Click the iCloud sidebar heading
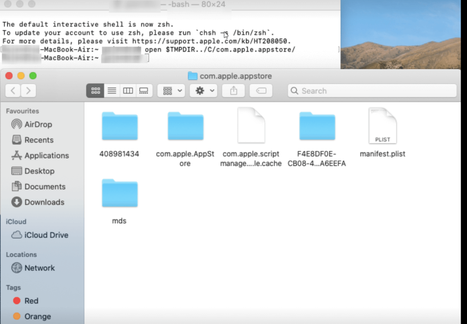467x324 pixels. tap(16, 221)
